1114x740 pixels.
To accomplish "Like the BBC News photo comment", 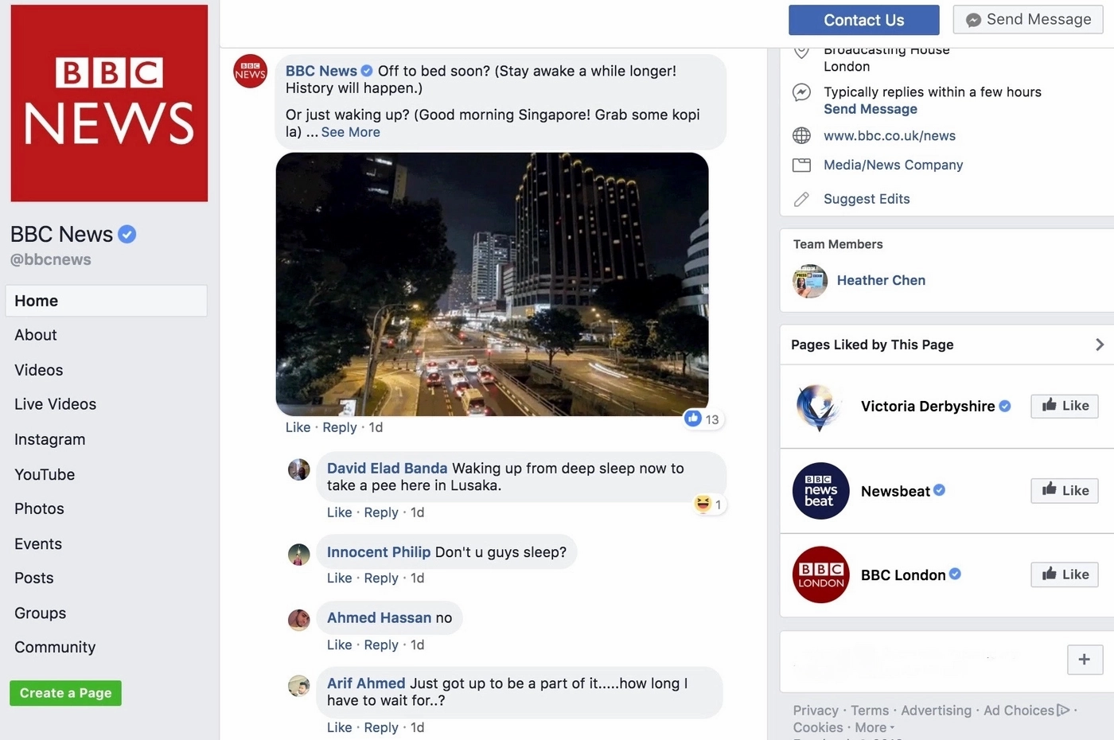I will (298, 427).
